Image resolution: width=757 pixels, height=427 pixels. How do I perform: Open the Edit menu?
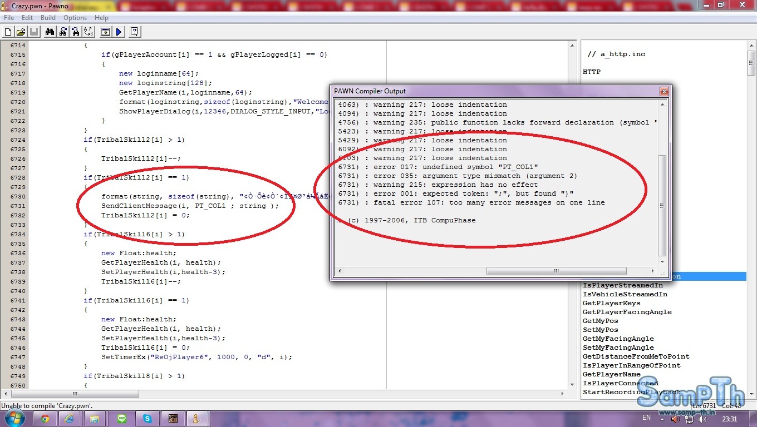27,18
